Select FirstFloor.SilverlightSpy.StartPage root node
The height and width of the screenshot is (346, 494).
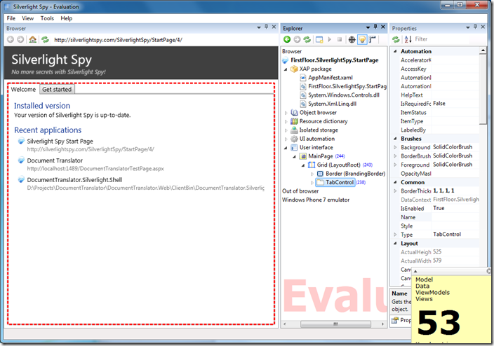click(335, 60)
